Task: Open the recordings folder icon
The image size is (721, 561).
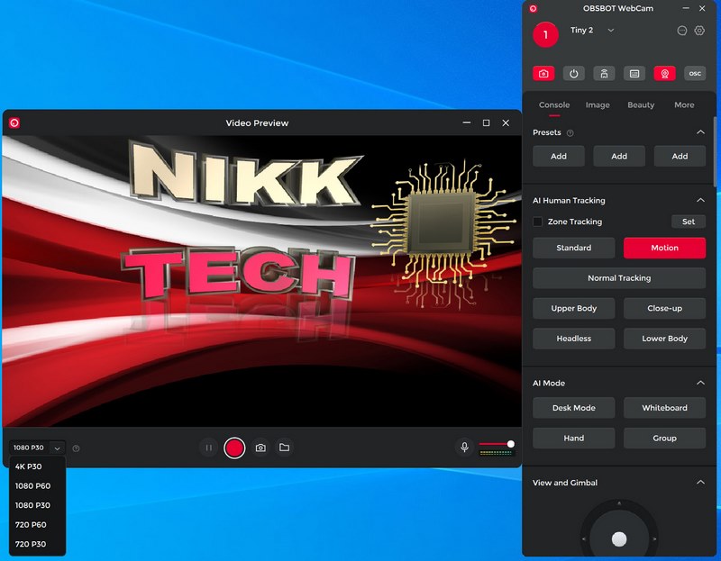Action: tap(284, 447)
